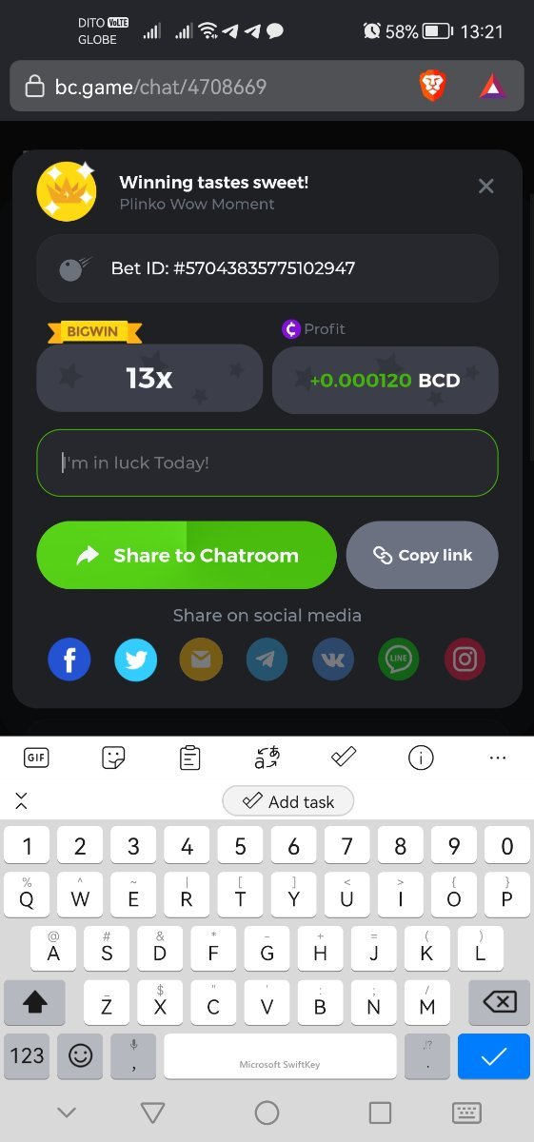Switch keyboard to 123 symbols layout
Screen dimensions: 534x1142
coord(27,1055)
